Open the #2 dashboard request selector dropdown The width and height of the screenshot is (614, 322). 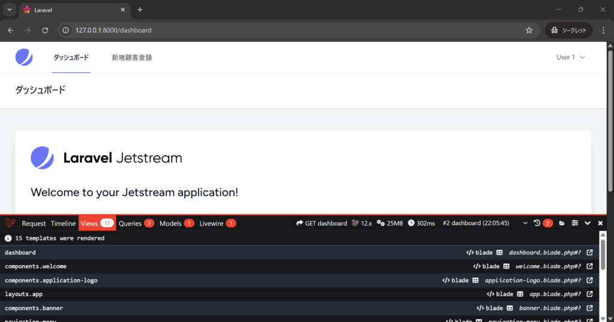tap(485, 223)
